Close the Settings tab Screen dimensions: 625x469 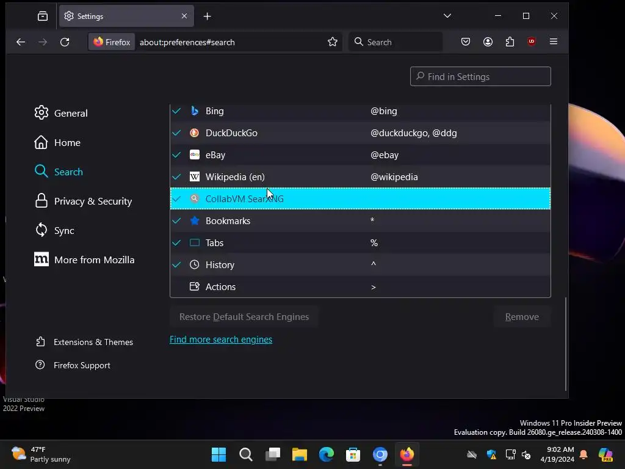(184, 16)
